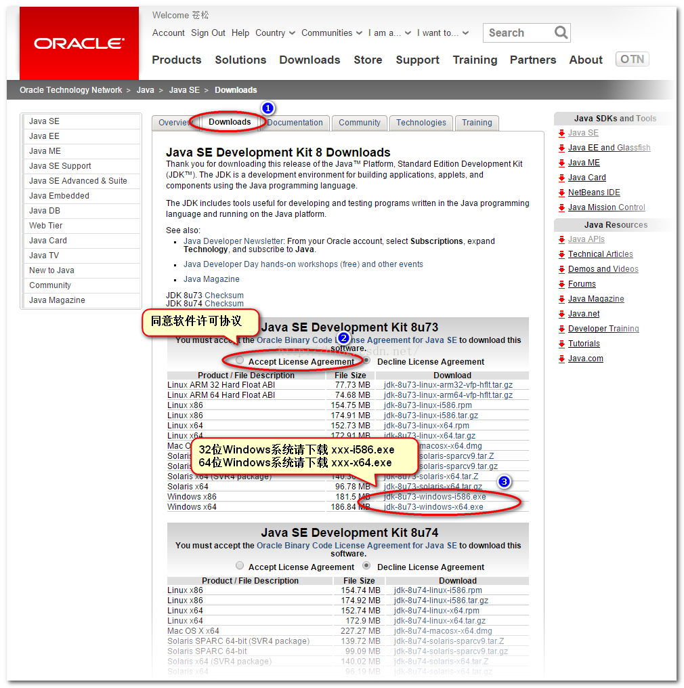Open Oracle Technology Network breadcrumb
The height and width of the screenshot is (688, 684).
pyautogui.click(x=70, y=90)
